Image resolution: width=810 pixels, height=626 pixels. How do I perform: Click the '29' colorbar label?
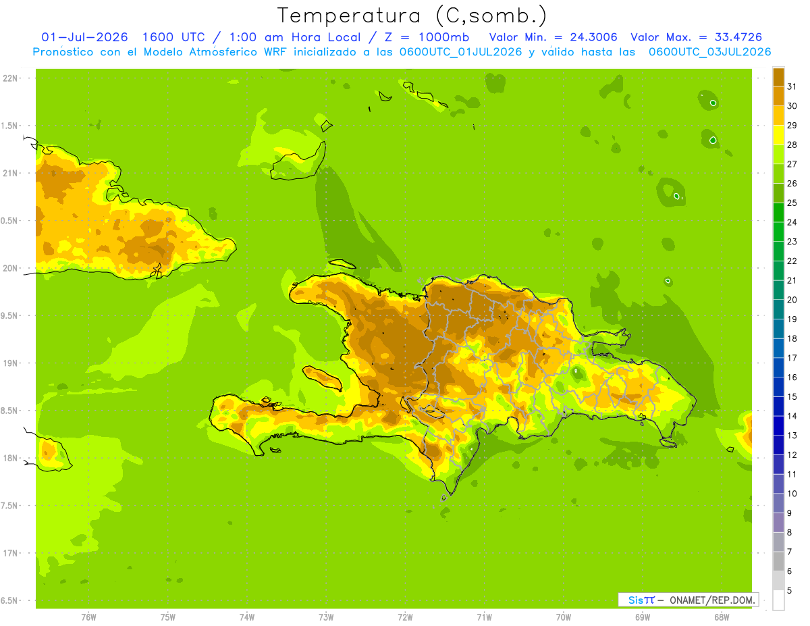(792, 126)
